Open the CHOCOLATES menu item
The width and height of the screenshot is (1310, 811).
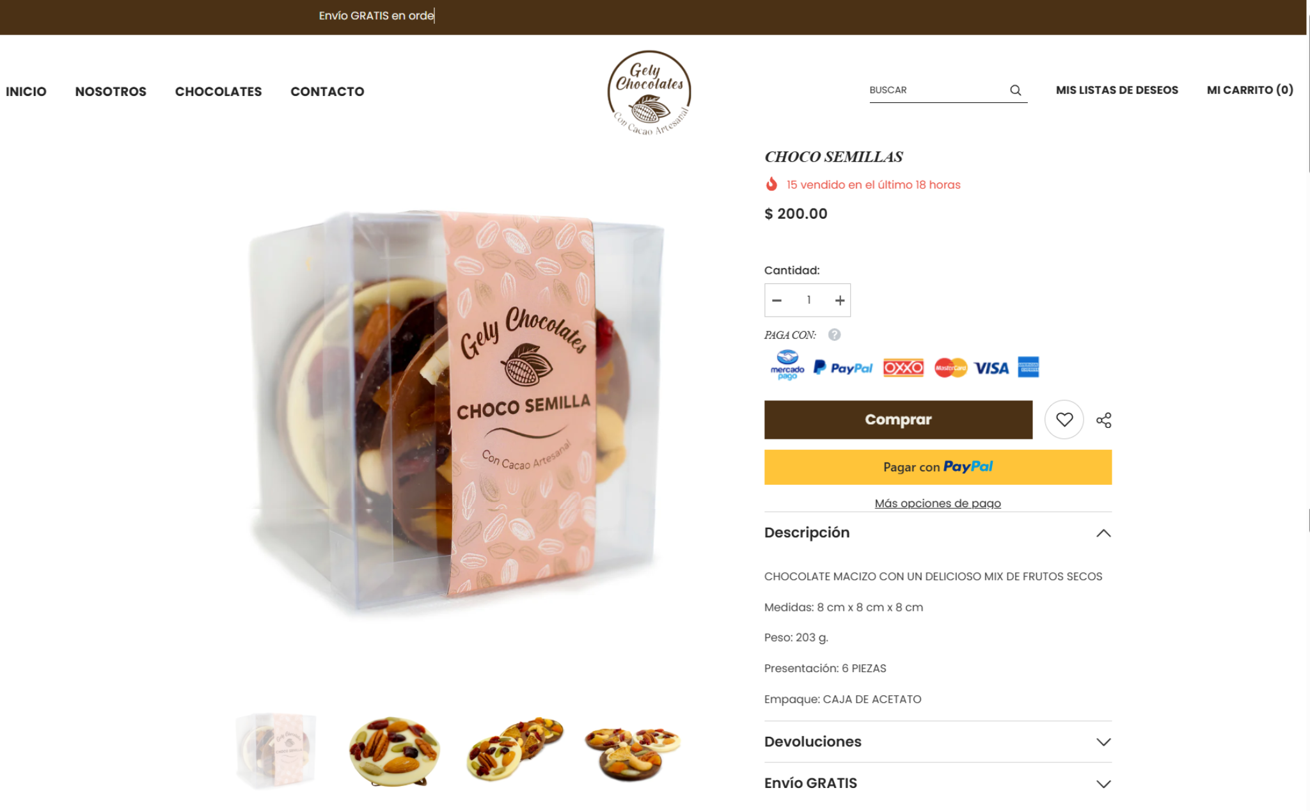click(218, 91)
